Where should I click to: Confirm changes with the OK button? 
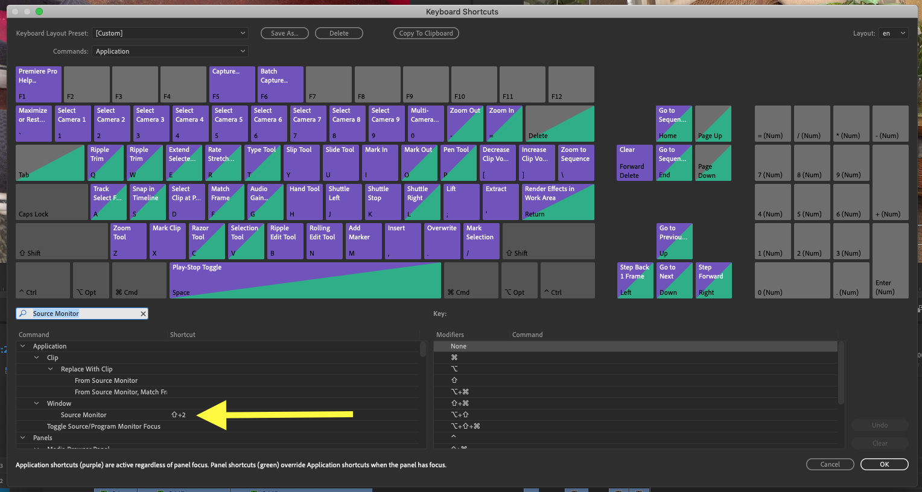[x=885, y=464]
